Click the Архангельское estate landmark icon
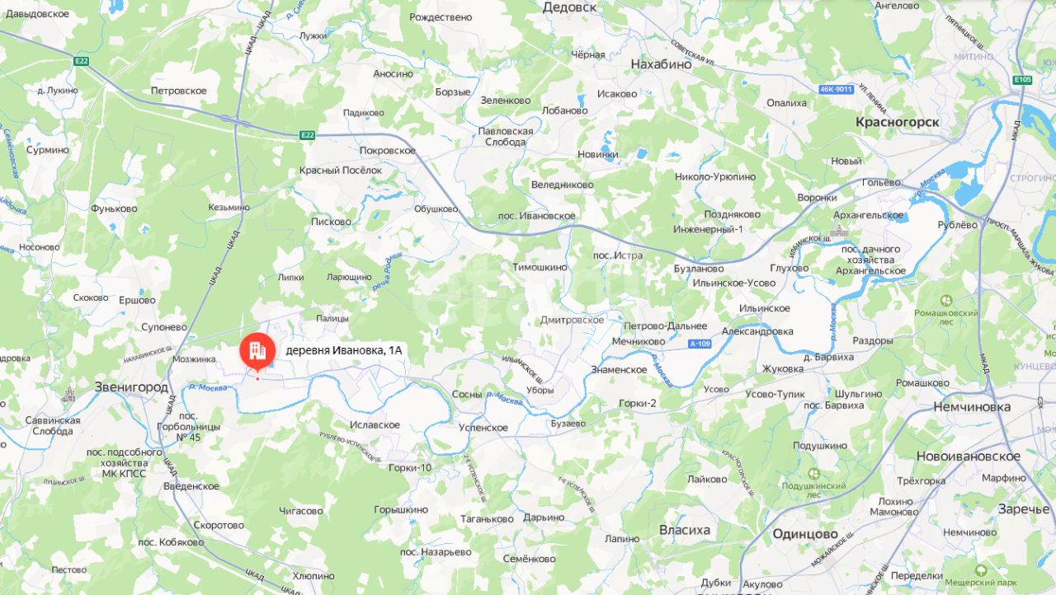 (839, 232)
